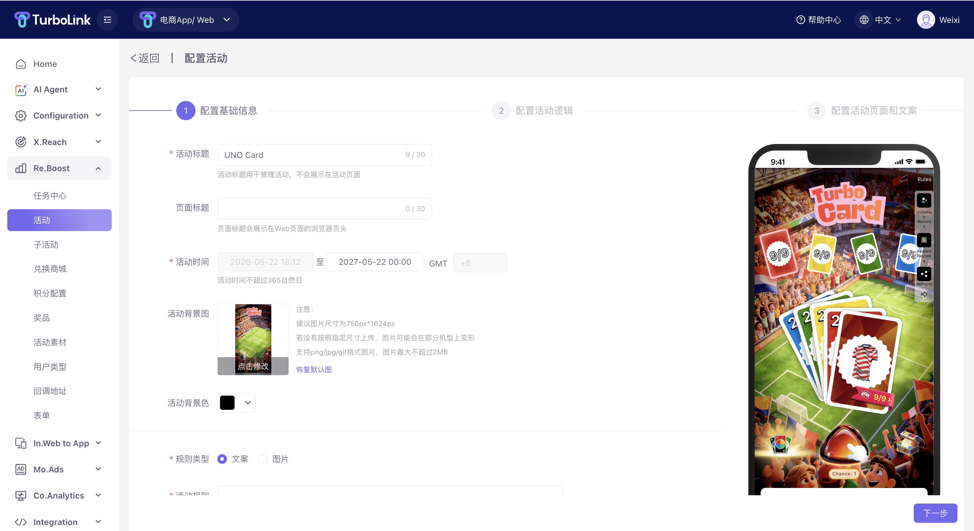The width and height of the screenshot is (974, 531).
Task: Click the empty 页面标题 input field
Action: (324, 209)
